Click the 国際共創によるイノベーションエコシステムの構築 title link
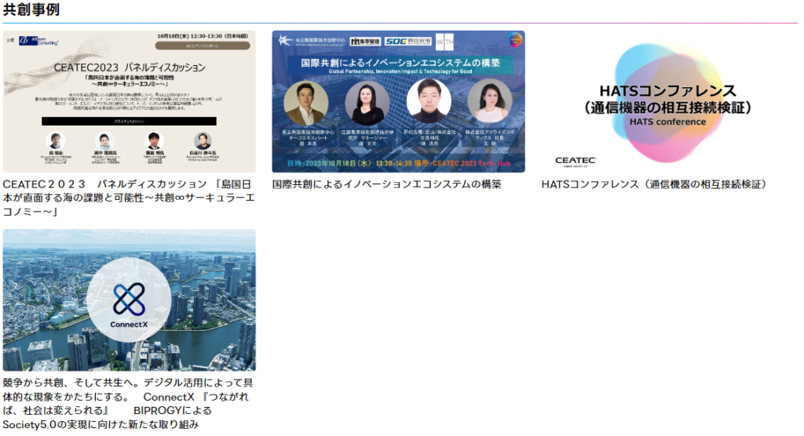The image size is (804, 436). click(x=386, y=184)
